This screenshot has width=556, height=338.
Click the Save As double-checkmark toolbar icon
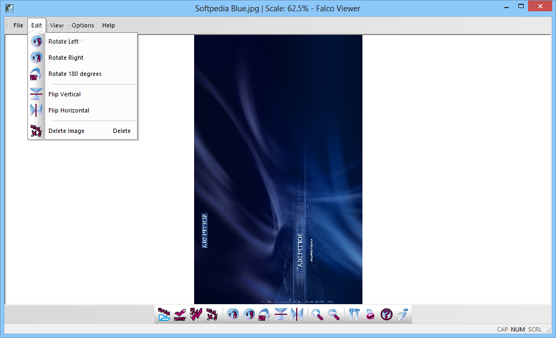click(196, 314)
